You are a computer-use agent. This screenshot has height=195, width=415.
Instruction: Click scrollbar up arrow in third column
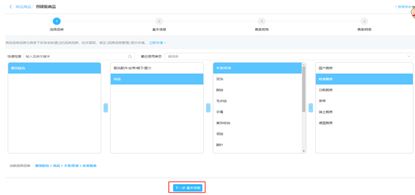click(x=304, y=65)
